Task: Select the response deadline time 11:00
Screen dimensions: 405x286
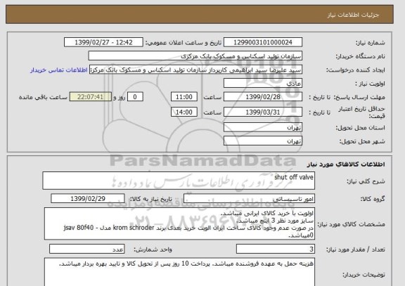Action: 184,97
